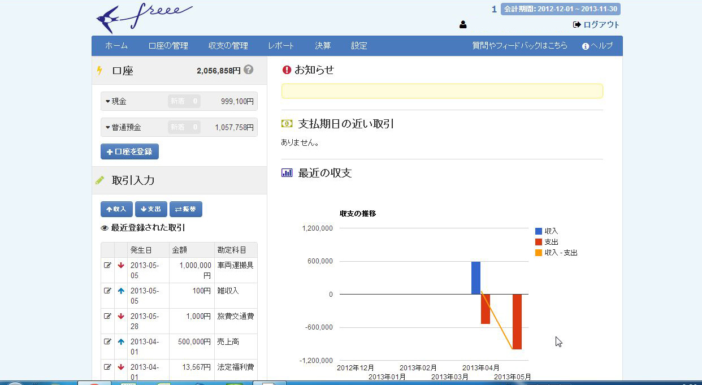Image resolution: width=702 pixels, height=385 pixels.
Task: Click the pencil icon beside 取引入力 heading
Action: [x=100, y=180]
